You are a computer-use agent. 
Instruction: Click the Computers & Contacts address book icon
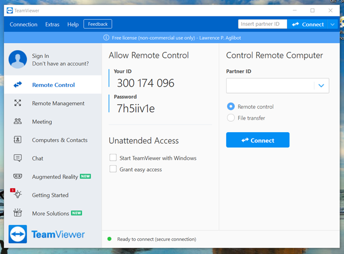pos(18,139)
